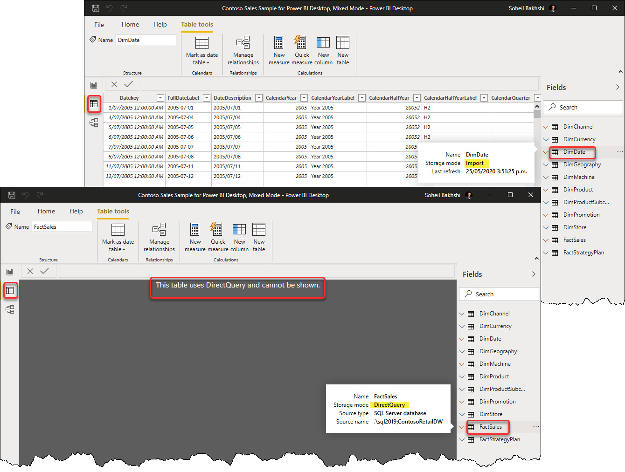Expand FactSales table in bottom Fields pane
This screenshot has width=625, height=472.
click(462, 427)
